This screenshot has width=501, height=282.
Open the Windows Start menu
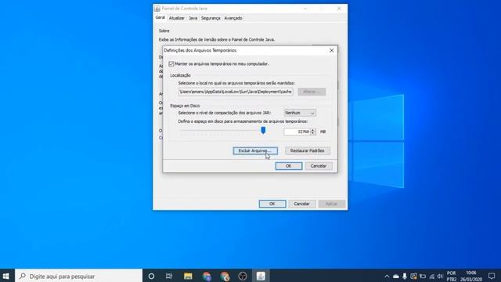[x=6, y=276]
